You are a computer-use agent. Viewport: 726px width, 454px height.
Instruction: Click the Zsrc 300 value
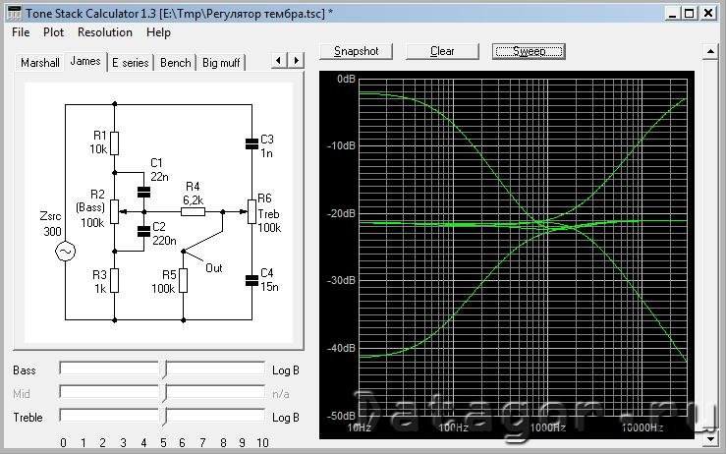[x=52, y=231]
